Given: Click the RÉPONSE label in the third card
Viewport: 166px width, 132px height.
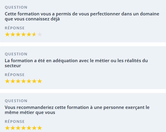Looking at the screenshot, I should click(15, 121).
